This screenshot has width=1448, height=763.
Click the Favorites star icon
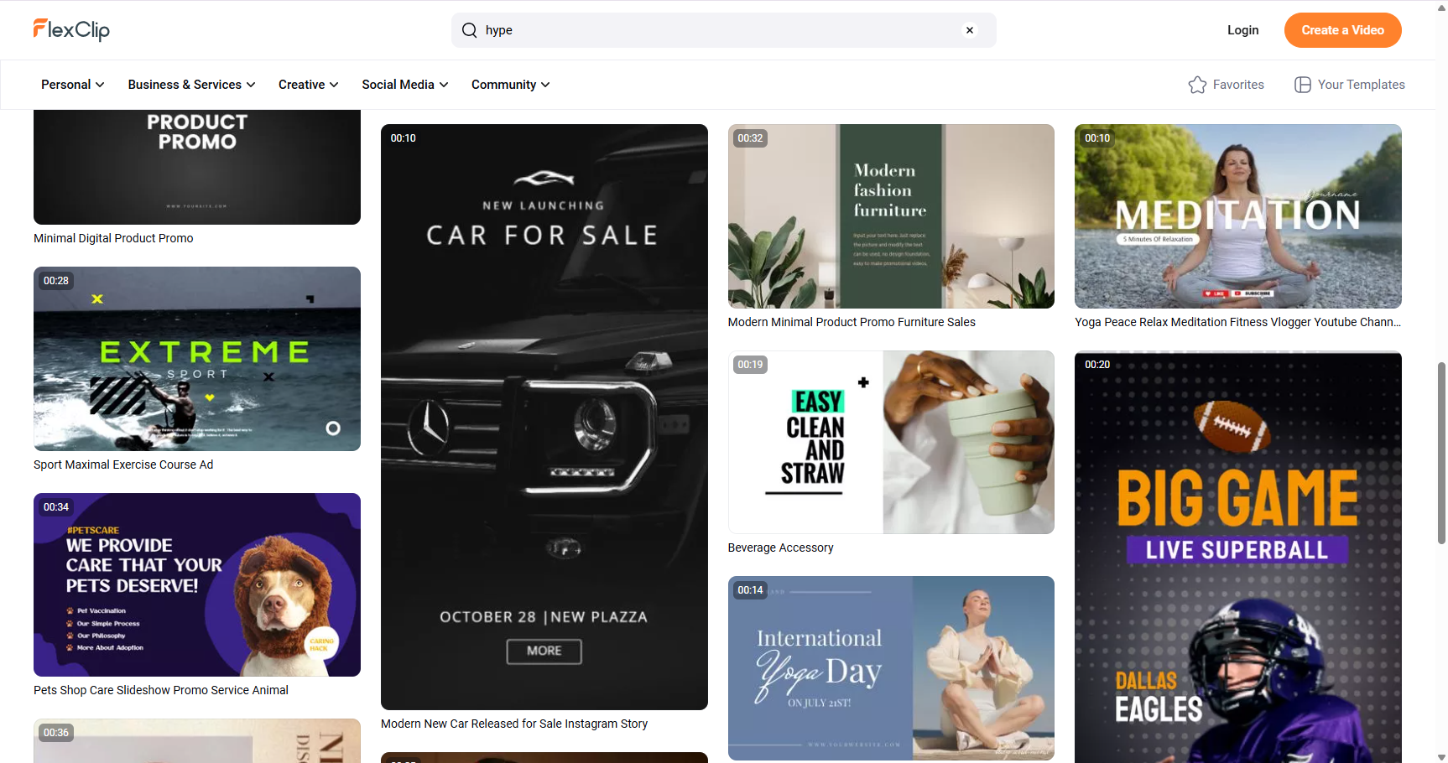(x=1197, y=85)
